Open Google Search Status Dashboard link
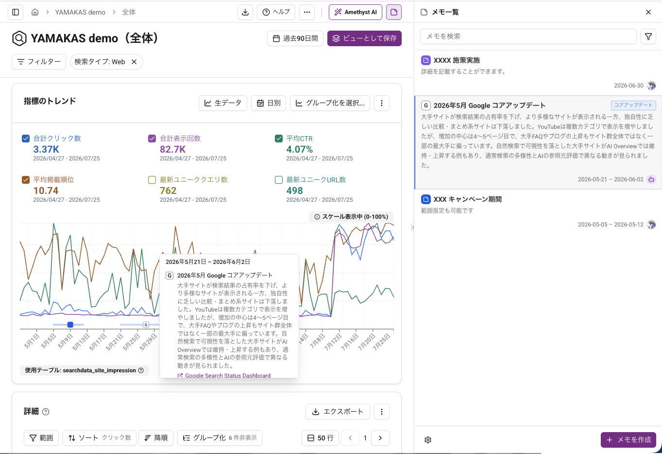 pyautogui.click(x=224, y=375)
